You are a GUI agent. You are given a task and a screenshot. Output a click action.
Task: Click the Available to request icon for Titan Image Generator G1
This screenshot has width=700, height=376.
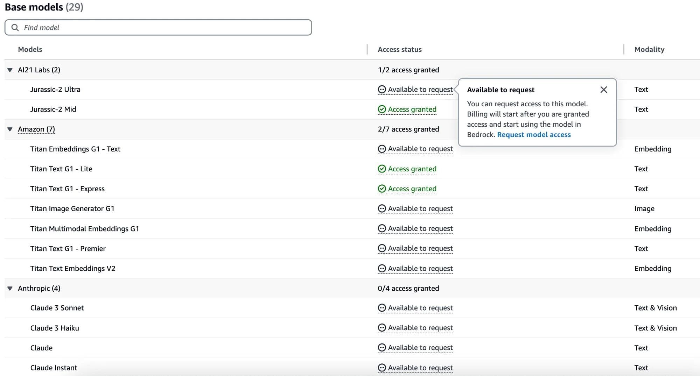pos(381,208)
